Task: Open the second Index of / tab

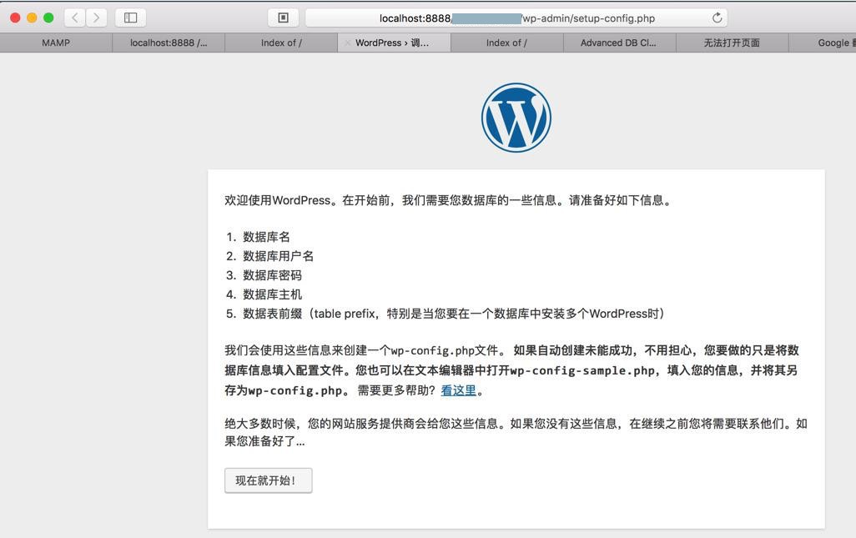Action: [506, 43]
